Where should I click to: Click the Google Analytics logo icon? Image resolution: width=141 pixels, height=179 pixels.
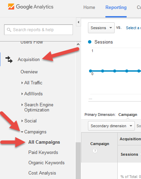pos(11,7)
